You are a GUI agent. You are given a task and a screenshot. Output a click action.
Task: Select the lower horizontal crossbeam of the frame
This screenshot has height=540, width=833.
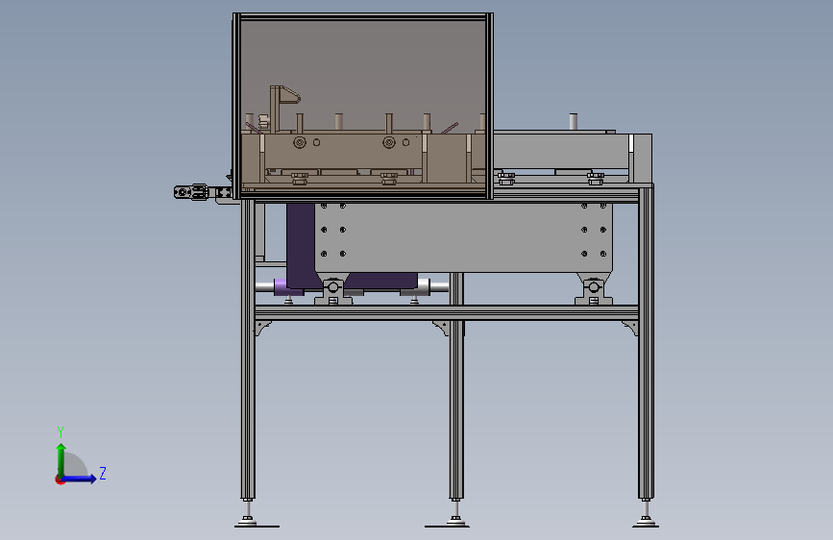tap(447, 312)
